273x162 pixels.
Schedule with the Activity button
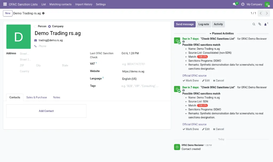(x=218, y=24)
